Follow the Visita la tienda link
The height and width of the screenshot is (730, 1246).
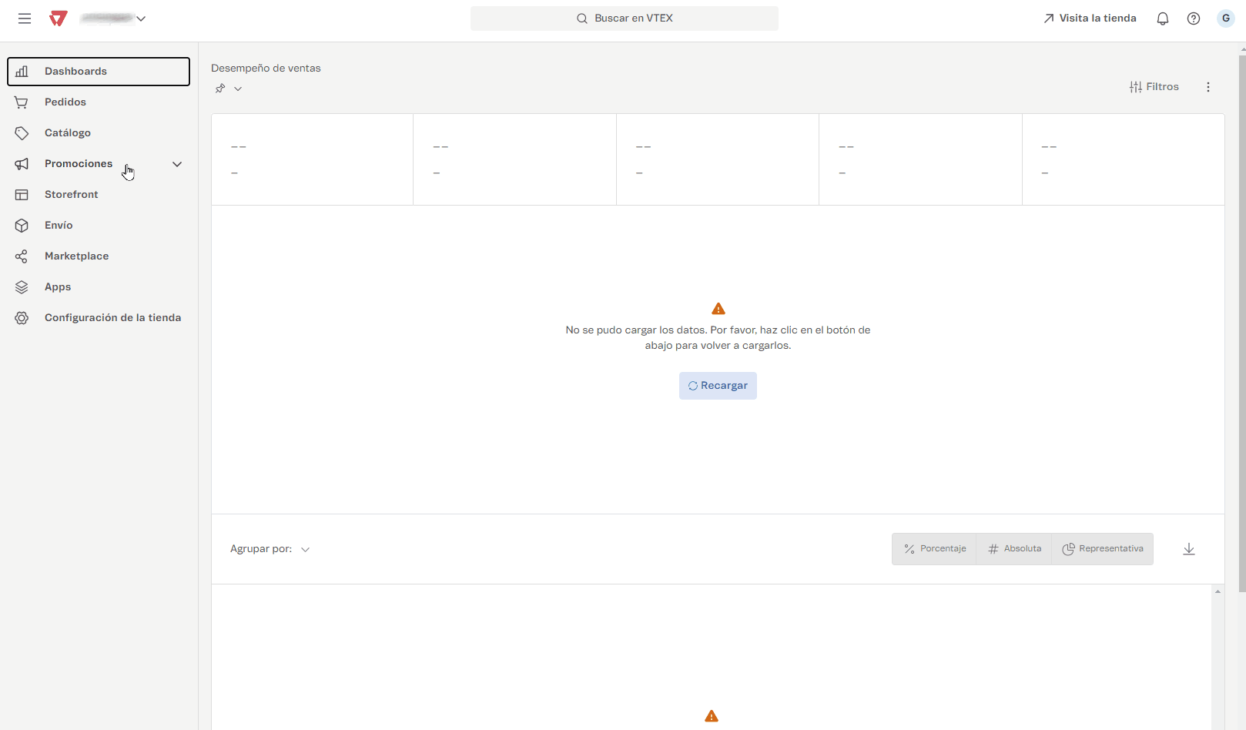coord(1090,18)
